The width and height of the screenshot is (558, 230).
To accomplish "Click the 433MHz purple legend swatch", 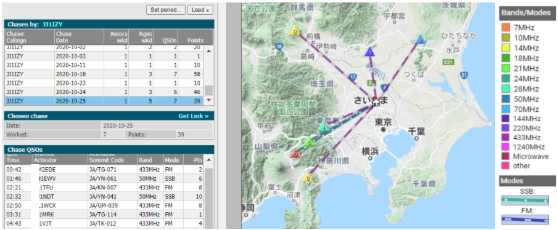I will pos(506,137).
